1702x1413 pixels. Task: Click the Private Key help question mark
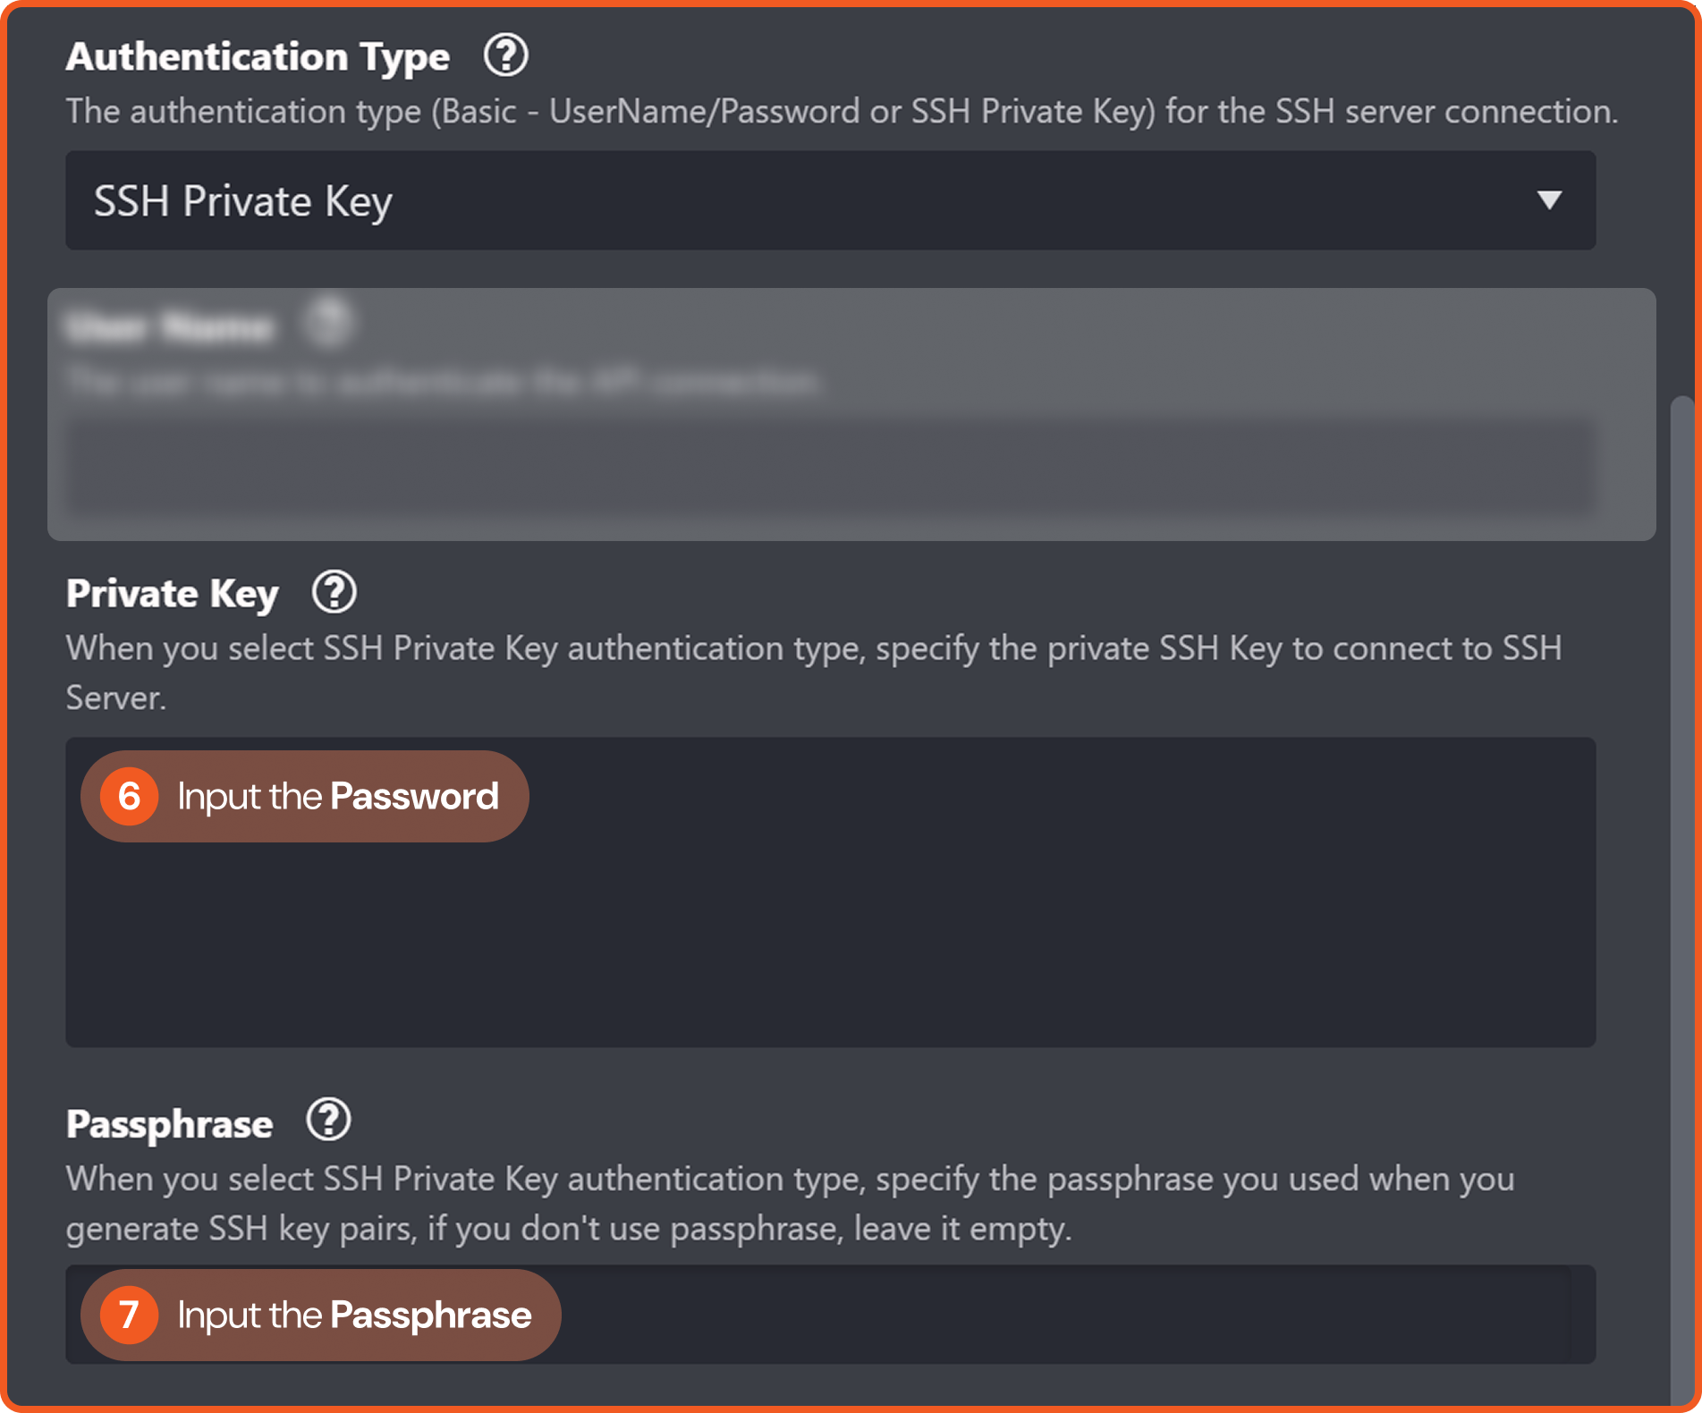coord(334,592)
